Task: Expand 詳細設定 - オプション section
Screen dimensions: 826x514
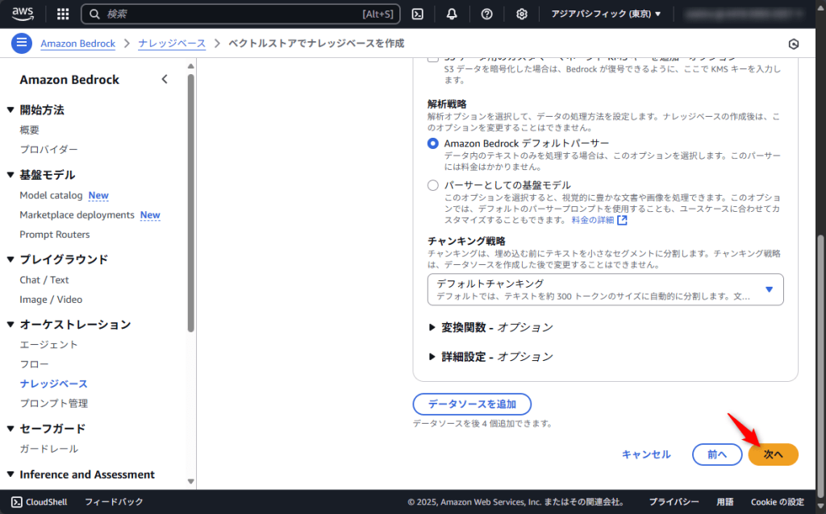Action: [x=491, y=357]
